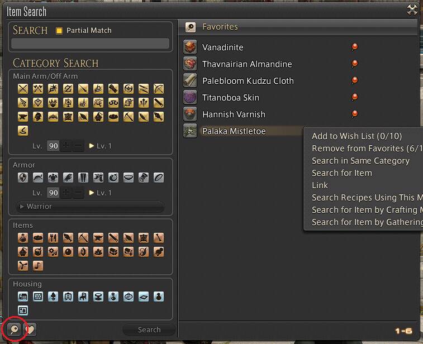Select Search Recipes Using This Material
The image size is (423, 344).
[367, 198]
